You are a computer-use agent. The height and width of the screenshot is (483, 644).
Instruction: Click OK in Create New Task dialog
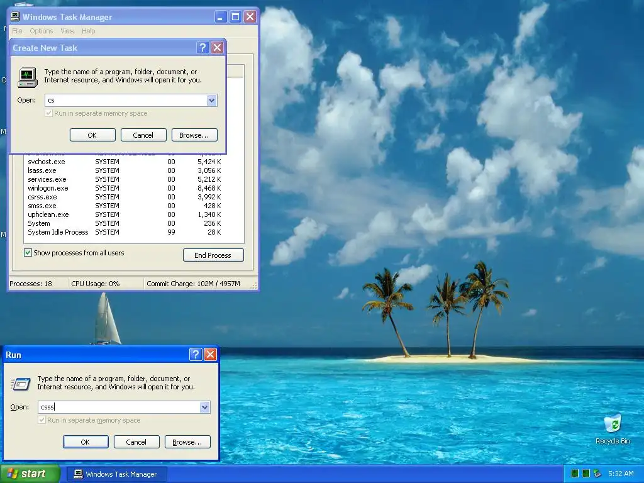click(92, 135)
